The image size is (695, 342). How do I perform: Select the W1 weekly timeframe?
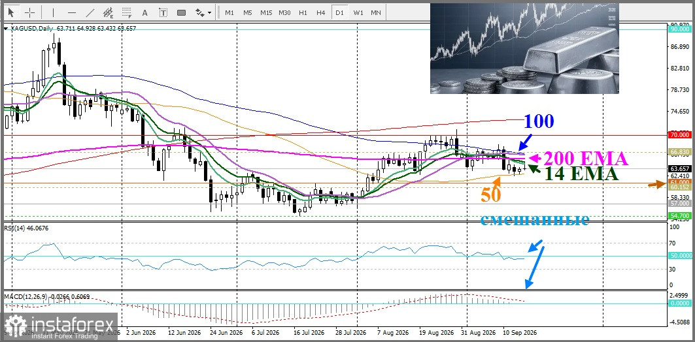point(358,12)
